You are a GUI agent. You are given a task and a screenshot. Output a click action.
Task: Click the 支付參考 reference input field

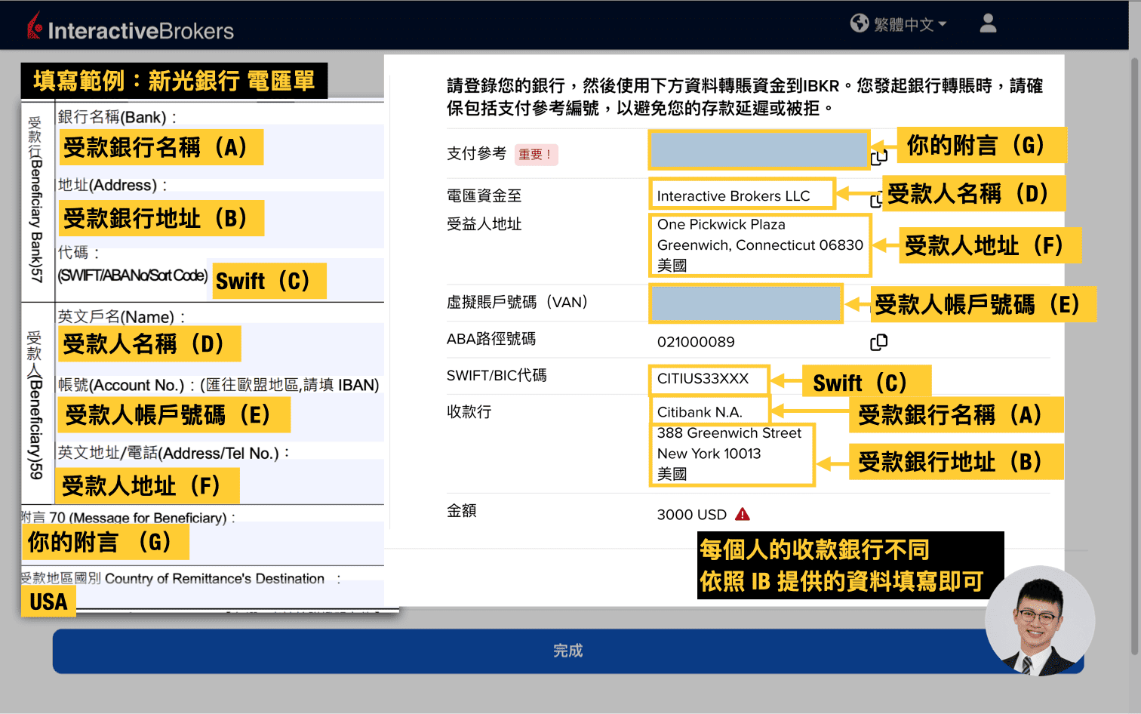coord(758,149)
